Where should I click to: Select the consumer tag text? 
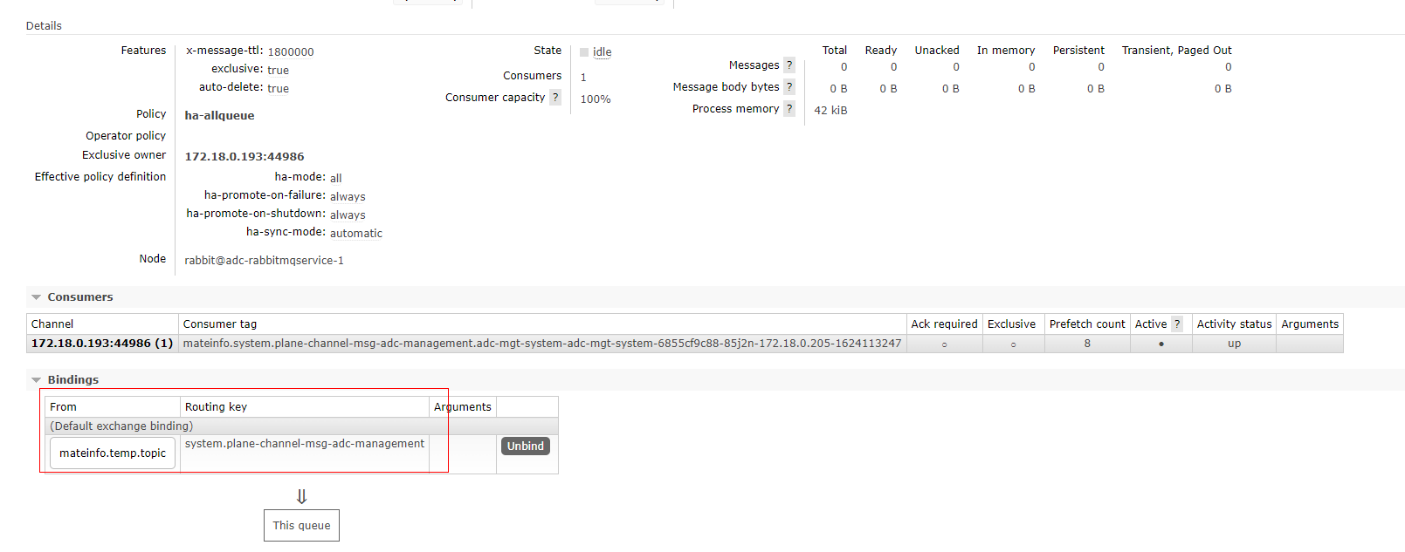pyautogui.click(x=542, y=344)
